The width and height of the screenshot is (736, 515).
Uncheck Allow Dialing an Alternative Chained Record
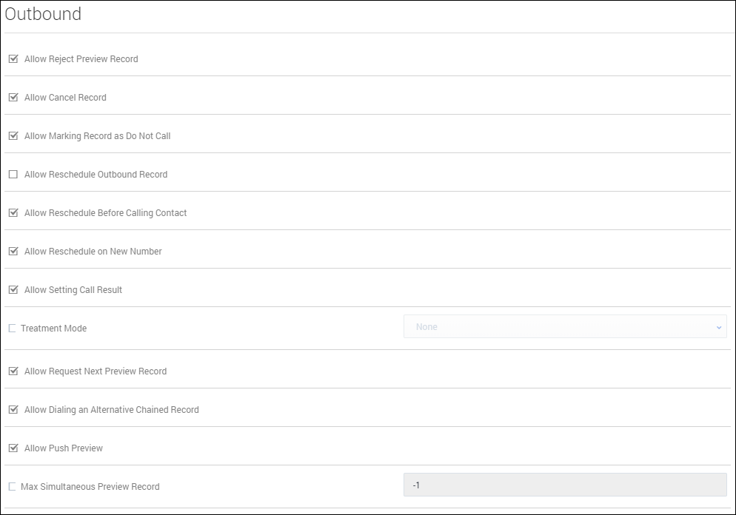pos(13,410)
